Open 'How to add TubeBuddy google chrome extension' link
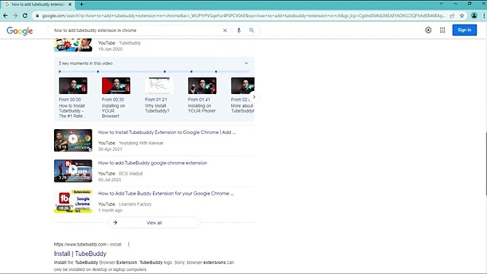The image size is (487, 274). pyautogui.click(x=152, y=163)
